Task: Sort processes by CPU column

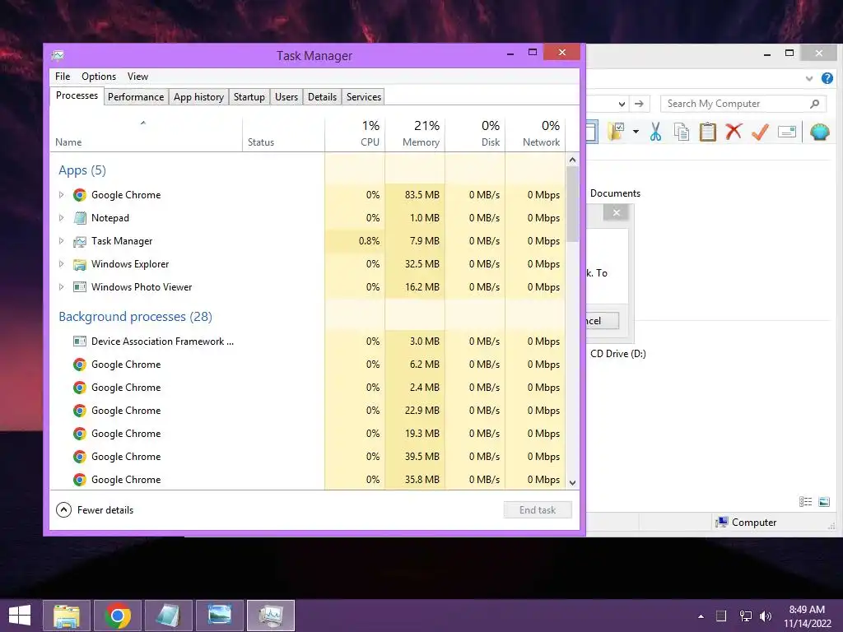Action: pyautogui.click(x=355, y=133)
